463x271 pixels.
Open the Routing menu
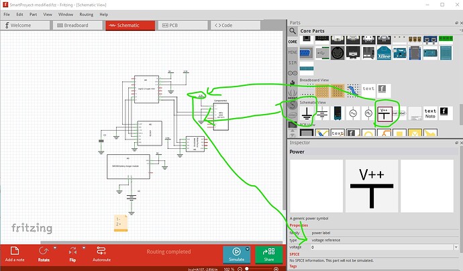[x=86, y=14]
